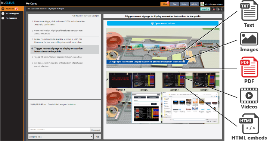Open the Complete Task dropdown
The width and height of the screenshot is (267, 141).
tap(60, 137)
